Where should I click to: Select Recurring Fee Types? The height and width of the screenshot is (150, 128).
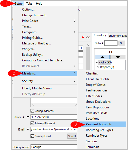point(102,130)
